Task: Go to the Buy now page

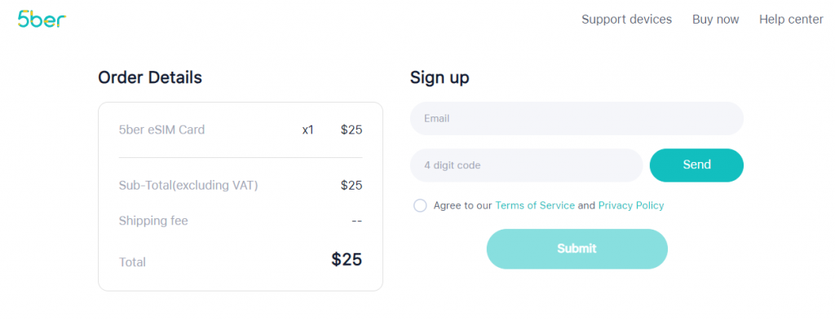Action: [x=715, y=20]
